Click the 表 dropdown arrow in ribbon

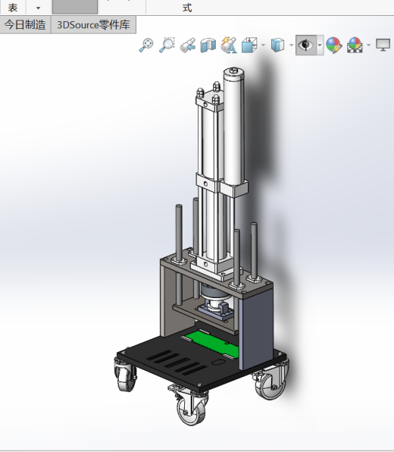[39, 8]
